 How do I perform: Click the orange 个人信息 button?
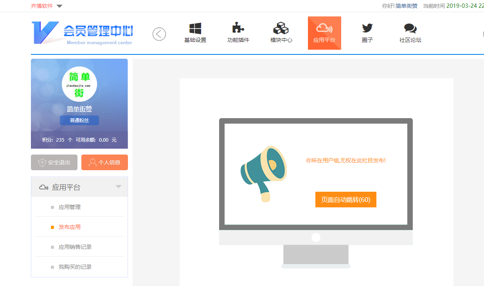tap(104, 162)
